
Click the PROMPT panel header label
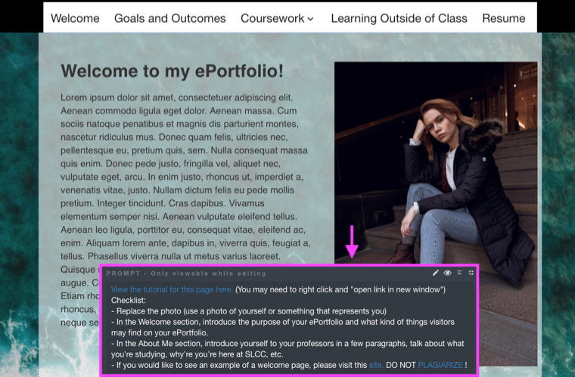186,273
